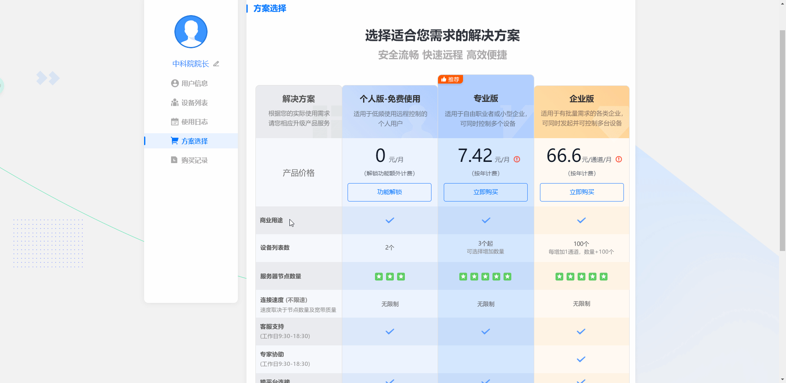Click the username 中科院院长
Image resolution: width=786 pixels, height=383 pixels.
click(x=190, y=64)
